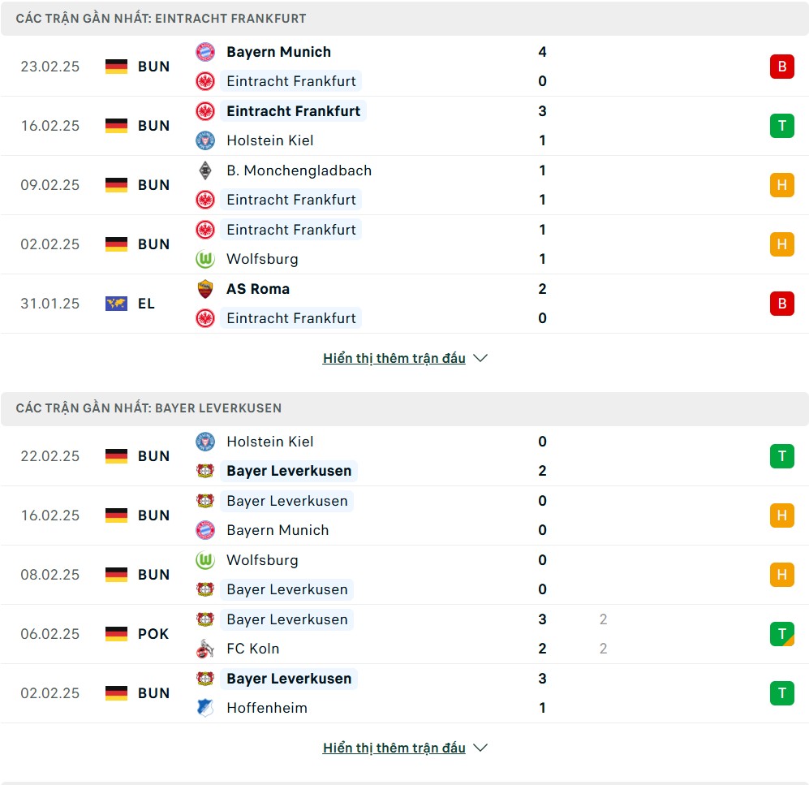
Task: Click the AS Roma club crest
Action: pyautogui.click(x=205, y=289)
